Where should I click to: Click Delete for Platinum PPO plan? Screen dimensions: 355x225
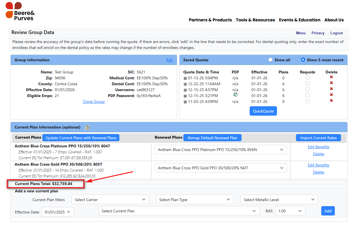pos(318,154)
